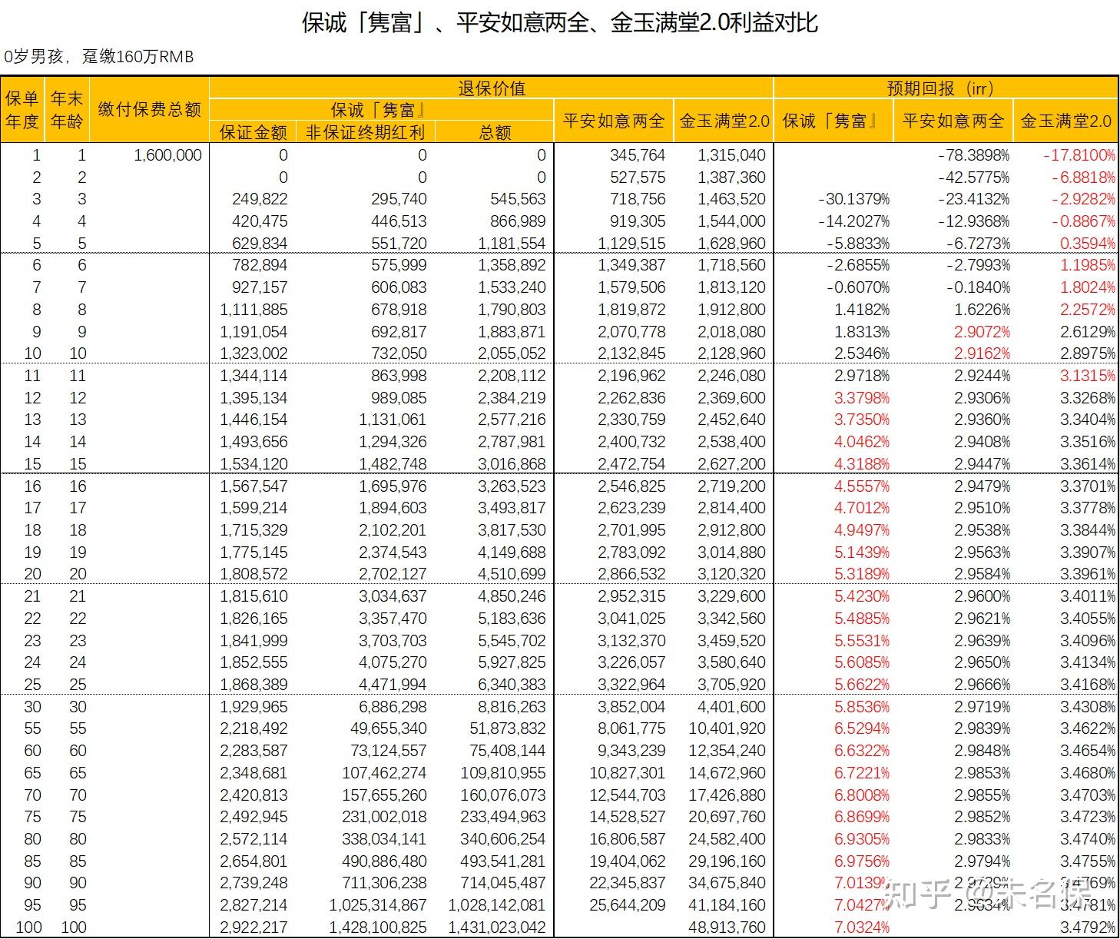This screenshot has width=1120, height=939.
Task: Click the total value 545,563
Action: [x=518, y=199]
